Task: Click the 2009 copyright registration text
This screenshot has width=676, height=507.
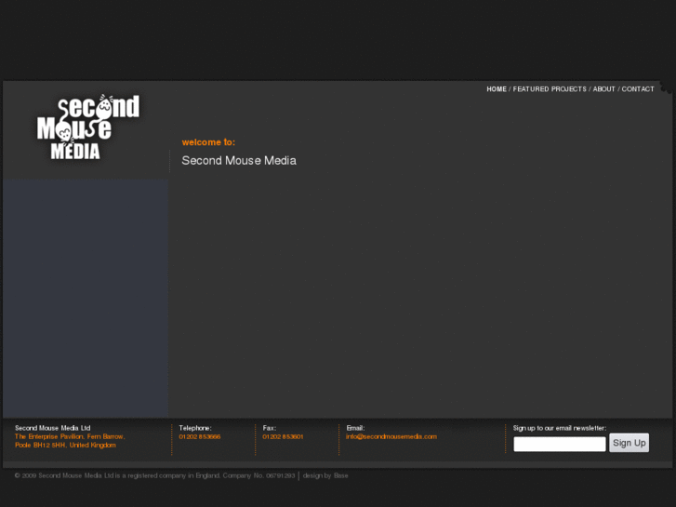Action: click(x=154, y=475)
